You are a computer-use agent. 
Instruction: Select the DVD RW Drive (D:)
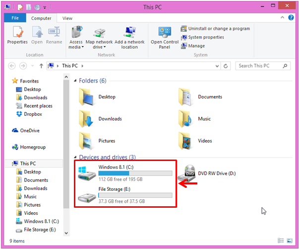207,173
